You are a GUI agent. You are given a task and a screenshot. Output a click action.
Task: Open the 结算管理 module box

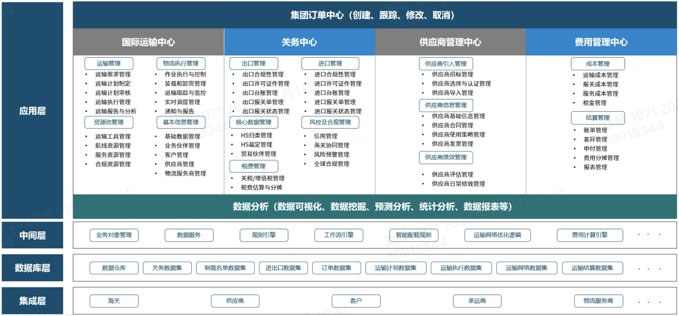point(598,118)
